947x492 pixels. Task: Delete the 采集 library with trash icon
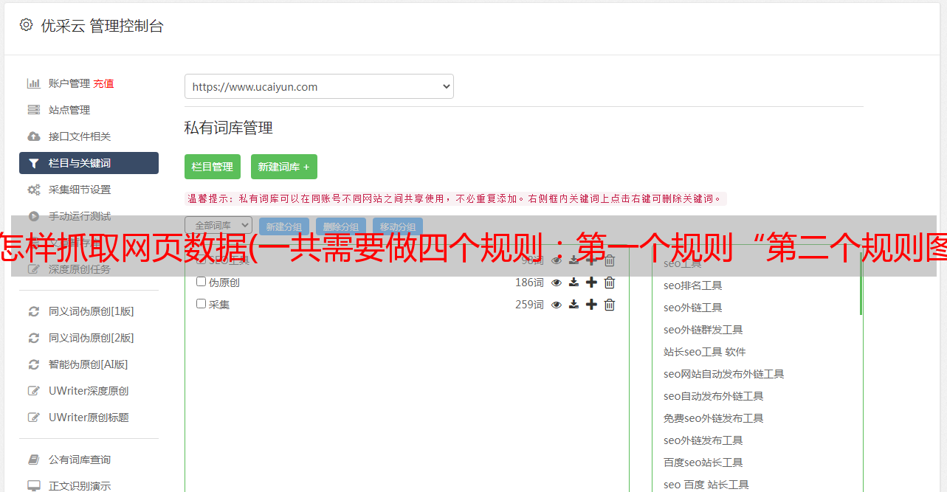click(x=610, y=305)
